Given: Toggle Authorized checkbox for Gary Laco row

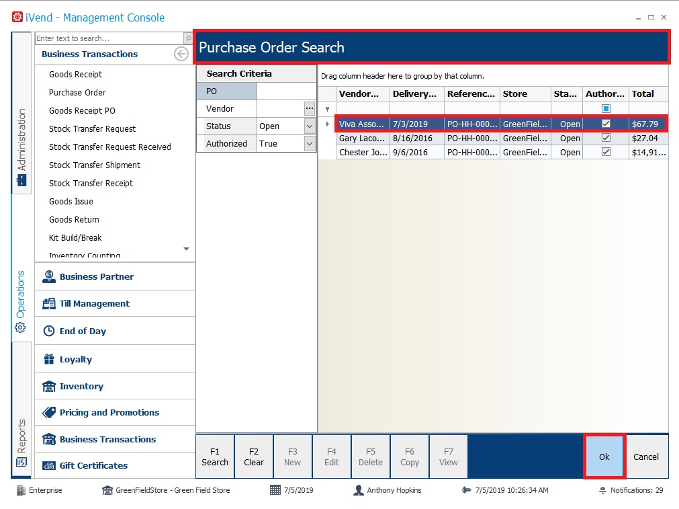Looking at the screenshot, I should 606,138.
